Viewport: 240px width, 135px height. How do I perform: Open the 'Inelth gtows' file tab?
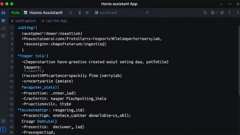23,21
